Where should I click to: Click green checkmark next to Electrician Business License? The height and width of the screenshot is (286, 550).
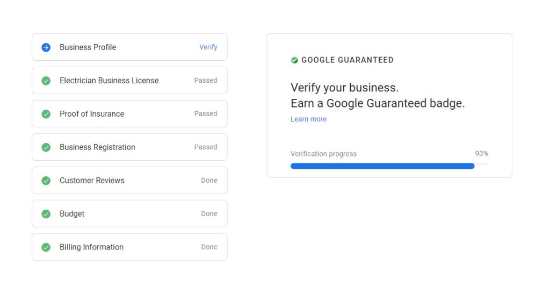(46, 81)
